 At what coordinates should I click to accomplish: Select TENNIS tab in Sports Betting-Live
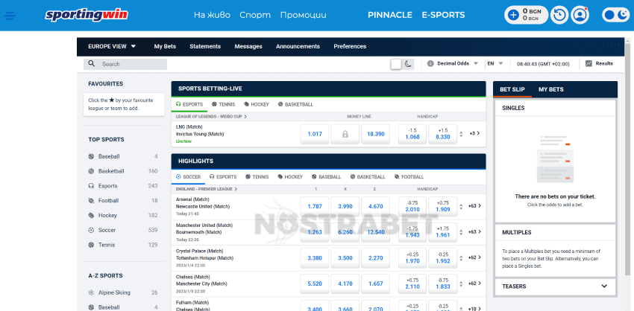(x=223, y=104)
